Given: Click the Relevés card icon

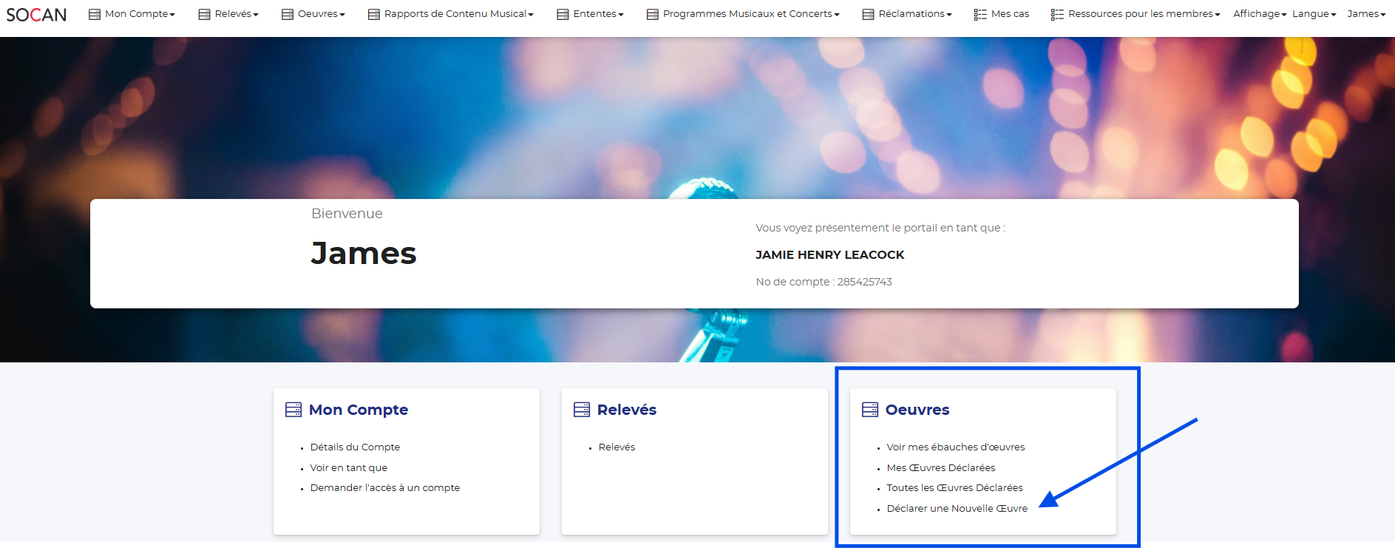Looking at the screenshot, I should pyautogui.click(x=582, y=410).
